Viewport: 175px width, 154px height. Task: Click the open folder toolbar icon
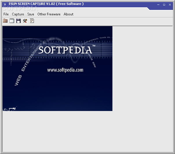(x=5, y=21)
